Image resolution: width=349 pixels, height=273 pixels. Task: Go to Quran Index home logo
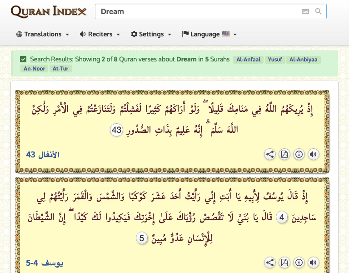click(49, 11)
